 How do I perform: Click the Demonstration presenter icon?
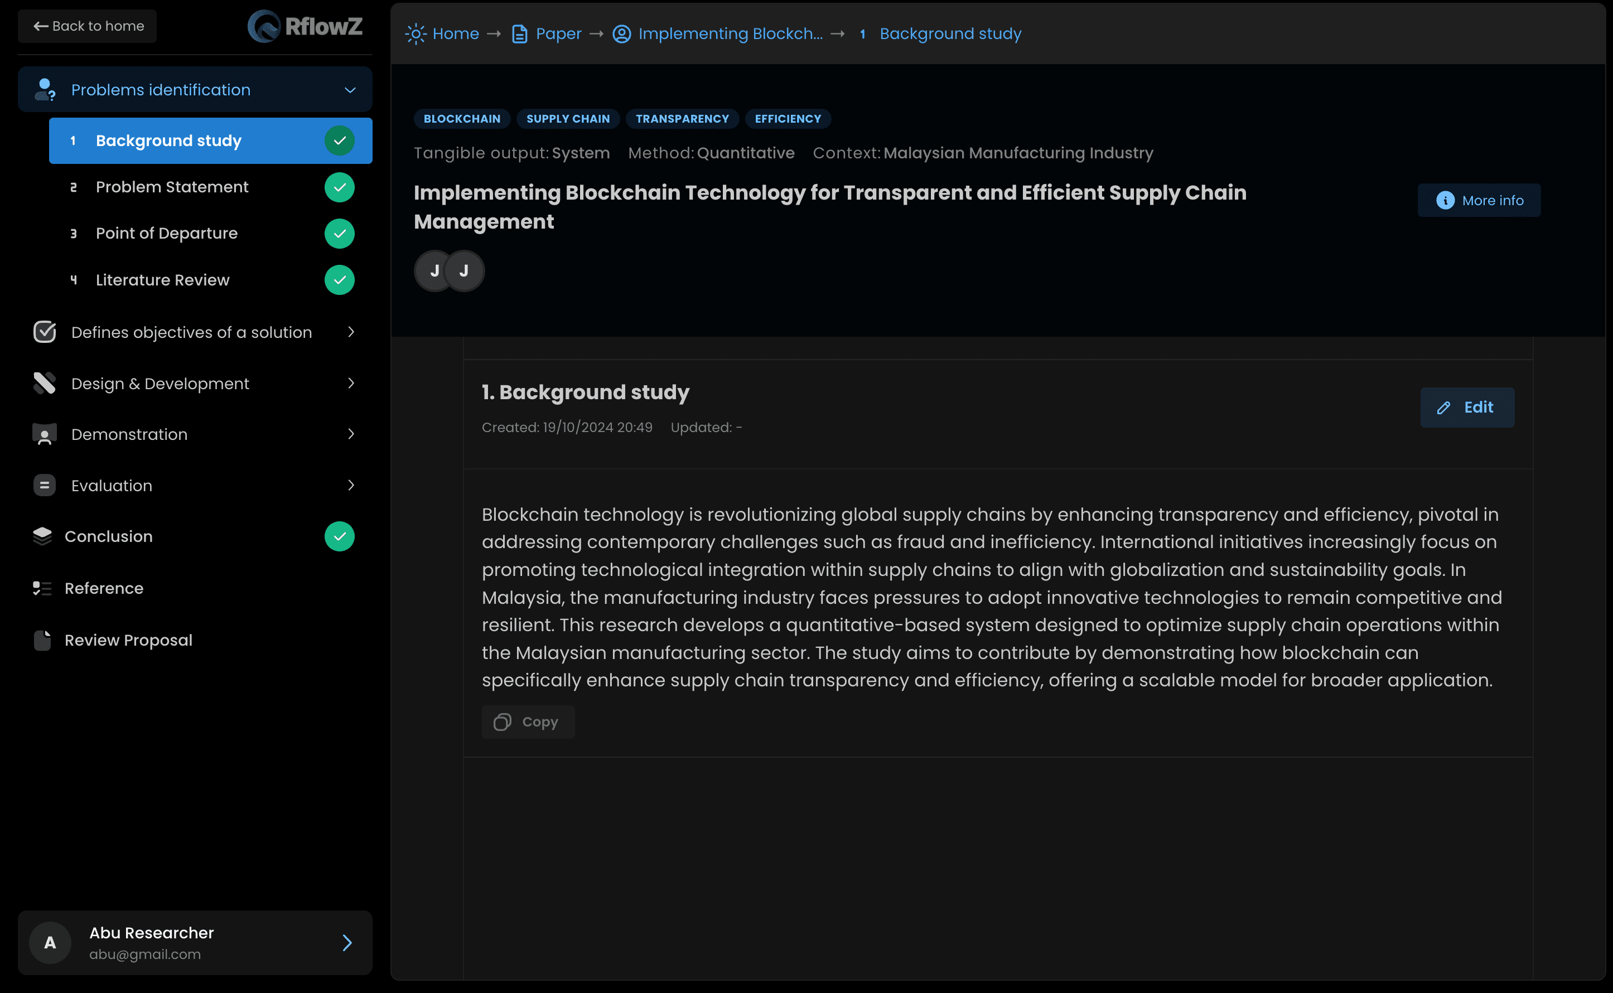tap(44, 434)
